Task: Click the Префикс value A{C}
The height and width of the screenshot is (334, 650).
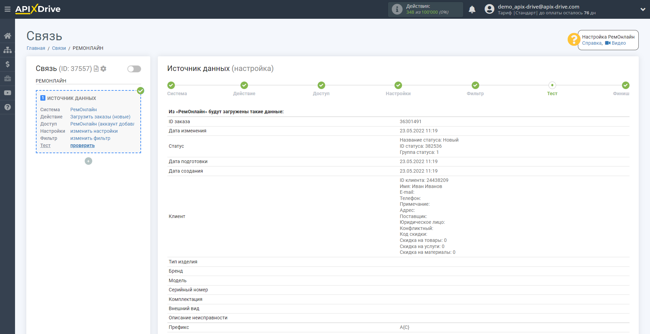Action: click(404, 327)
